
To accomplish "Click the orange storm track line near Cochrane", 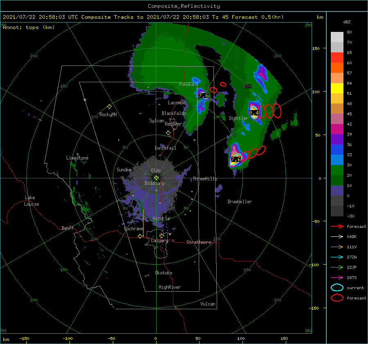I will pyautogui.click(x=143, y=222).
